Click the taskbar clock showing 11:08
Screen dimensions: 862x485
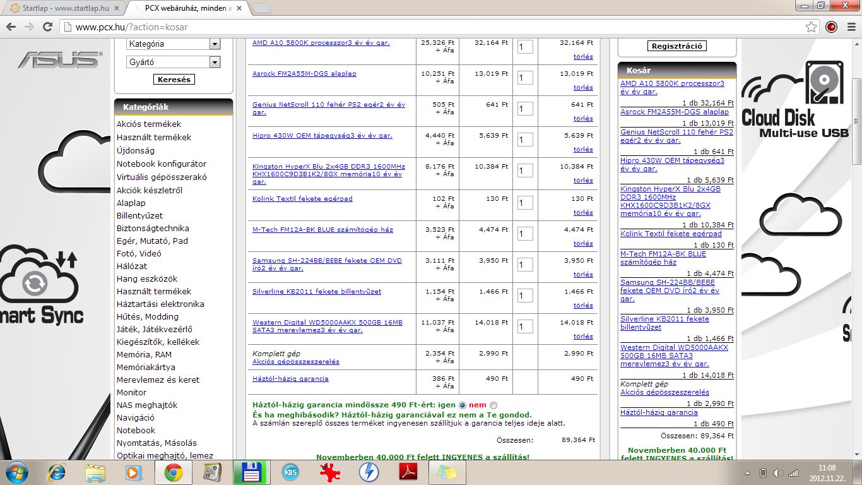tap(826, 472)
